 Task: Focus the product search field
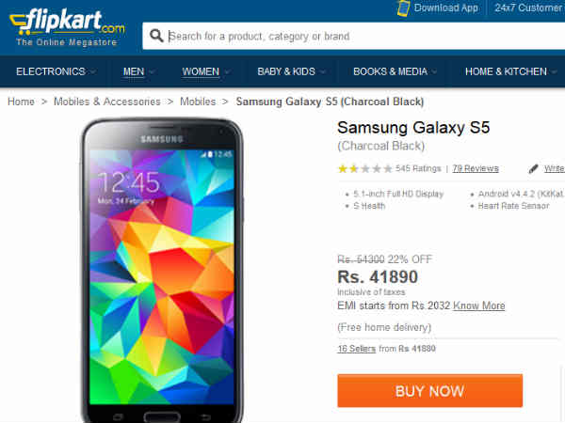(x=358, y=37)
